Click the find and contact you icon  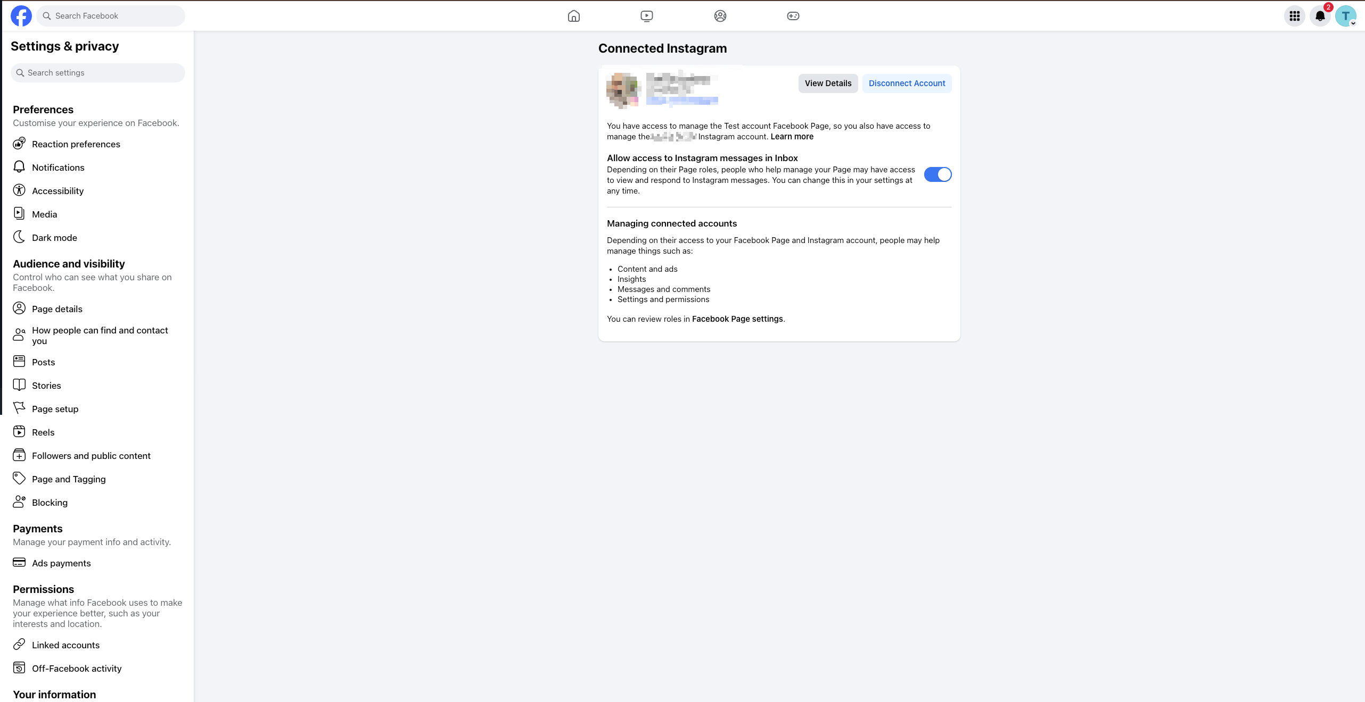pos(19,335)
